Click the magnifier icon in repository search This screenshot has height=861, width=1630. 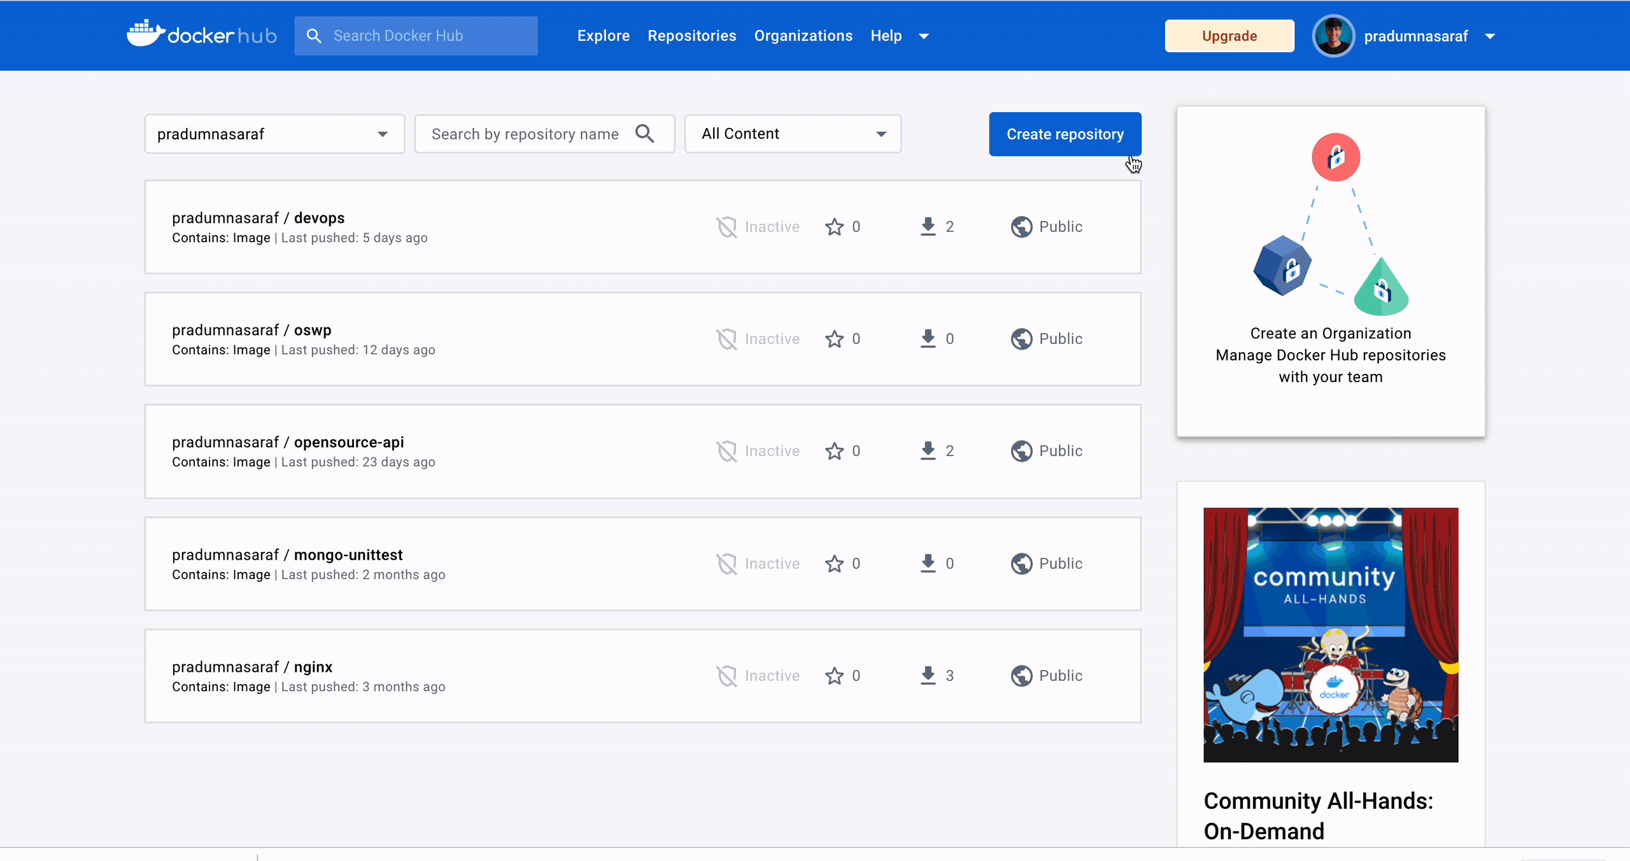pyautogui.click(x=644, y=134)
